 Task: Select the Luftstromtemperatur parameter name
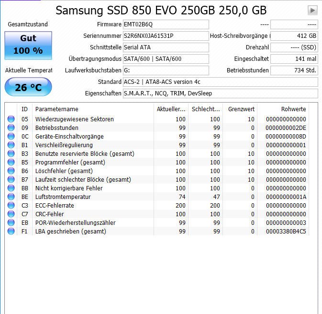[x=63, y=197]
